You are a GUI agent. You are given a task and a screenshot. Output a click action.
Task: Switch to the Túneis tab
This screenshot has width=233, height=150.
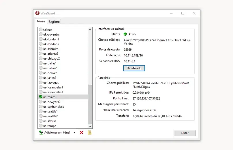tap(41, 21)
